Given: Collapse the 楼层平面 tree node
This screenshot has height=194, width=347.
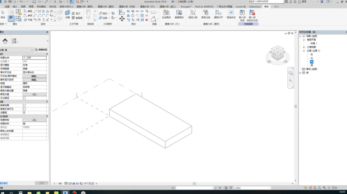Looking at the screenshot, I should pyautogui.click(x=304, y=40).
